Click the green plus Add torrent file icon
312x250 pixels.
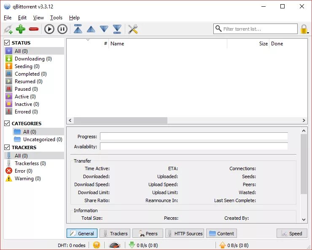pyautogui.click(x=21, y=29)
